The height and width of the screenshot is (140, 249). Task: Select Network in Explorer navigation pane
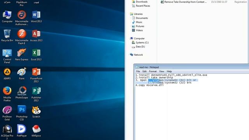pos(137,55)
